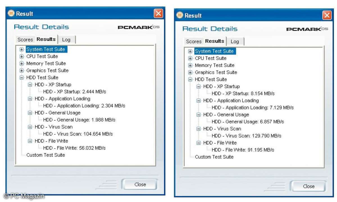Image resolution: width=337 pixels, height=202 pixels.
Task: Select 'HDD - General Usage: 1.988 MB/s' row
Action: (x=79, y=120)
